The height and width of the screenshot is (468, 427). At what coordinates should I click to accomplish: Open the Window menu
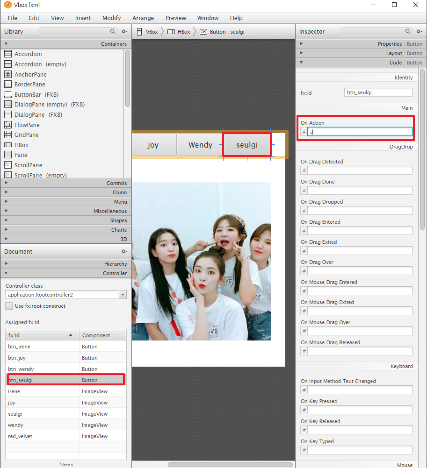(208, 18)
